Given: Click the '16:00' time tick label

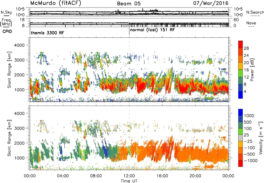Looking at the screenshot, I should (162, 176).
